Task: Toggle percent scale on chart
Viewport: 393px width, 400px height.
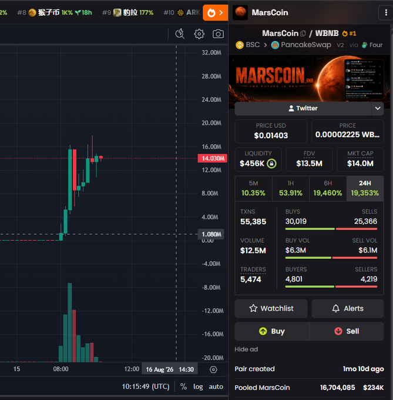Action: (183, 386)
